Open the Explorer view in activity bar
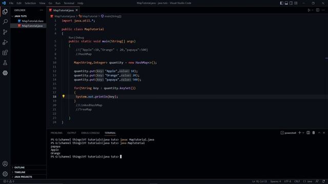 click(5, 11)
